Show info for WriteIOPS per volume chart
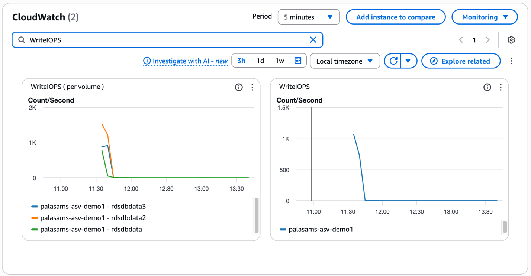 click(x=239, y=87)
